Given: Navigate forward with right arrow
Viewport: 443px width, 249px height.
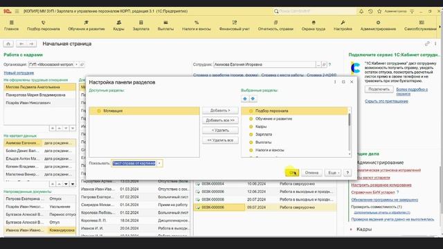Looking at the screenshot, I should pos(31,44).
